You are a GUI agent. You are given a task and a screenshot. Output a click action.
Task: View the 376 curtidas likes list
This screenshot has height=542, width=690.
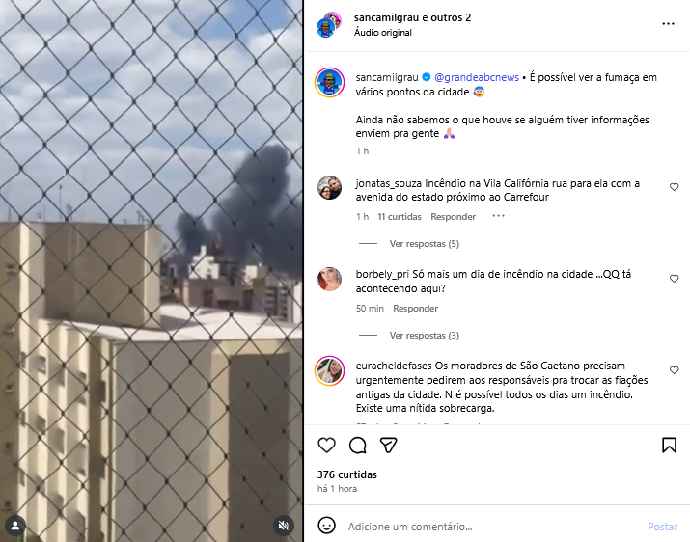347,474
